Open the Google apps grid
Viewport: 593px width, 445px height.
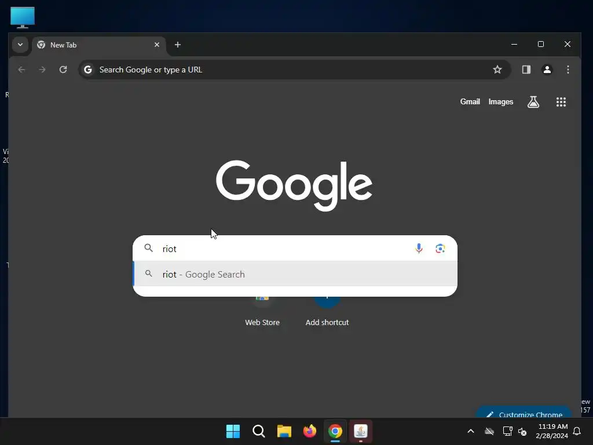[561, 102]
